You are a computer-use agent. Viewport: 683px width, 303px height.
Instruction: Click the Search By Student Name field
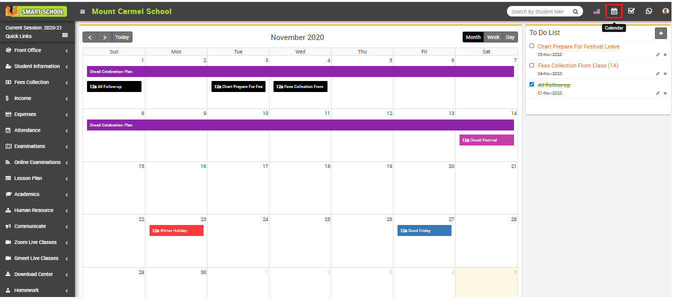coord(537,11)
